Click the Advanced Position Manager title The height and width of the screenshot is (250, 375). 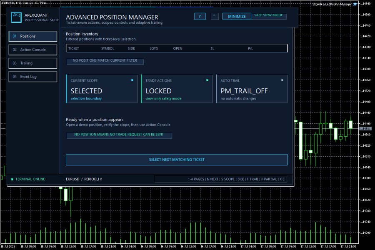point(112,17)
